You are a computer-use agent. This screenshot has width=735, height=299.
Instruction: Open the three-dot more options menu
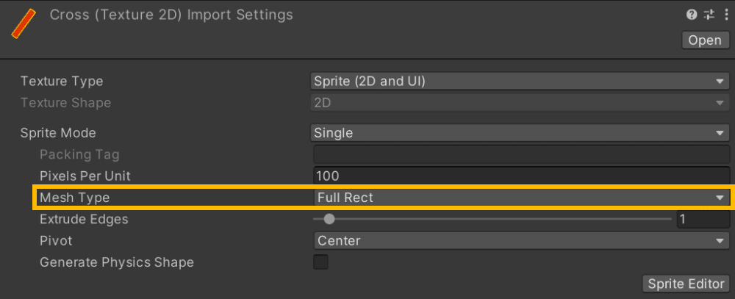click(725, 15)
